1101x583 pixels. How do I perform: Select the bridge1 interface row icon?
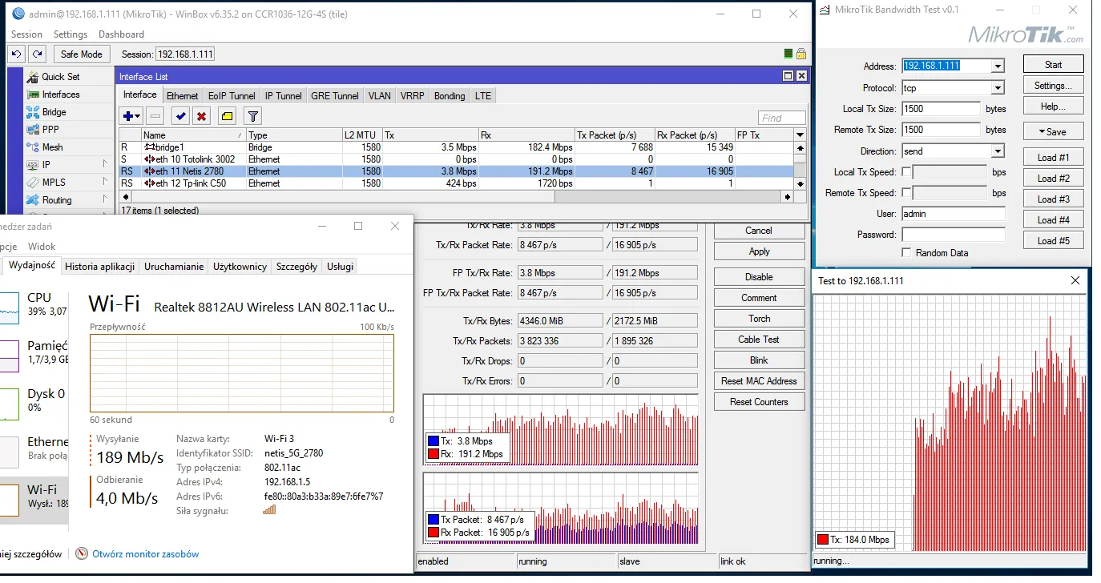(150, 147)
